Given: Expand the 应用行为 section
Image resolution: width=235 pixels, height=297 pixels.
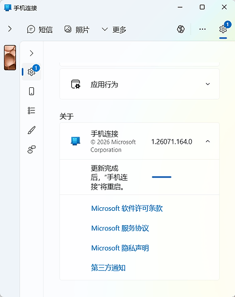Looking at the screenshot, I should [139, 84].
